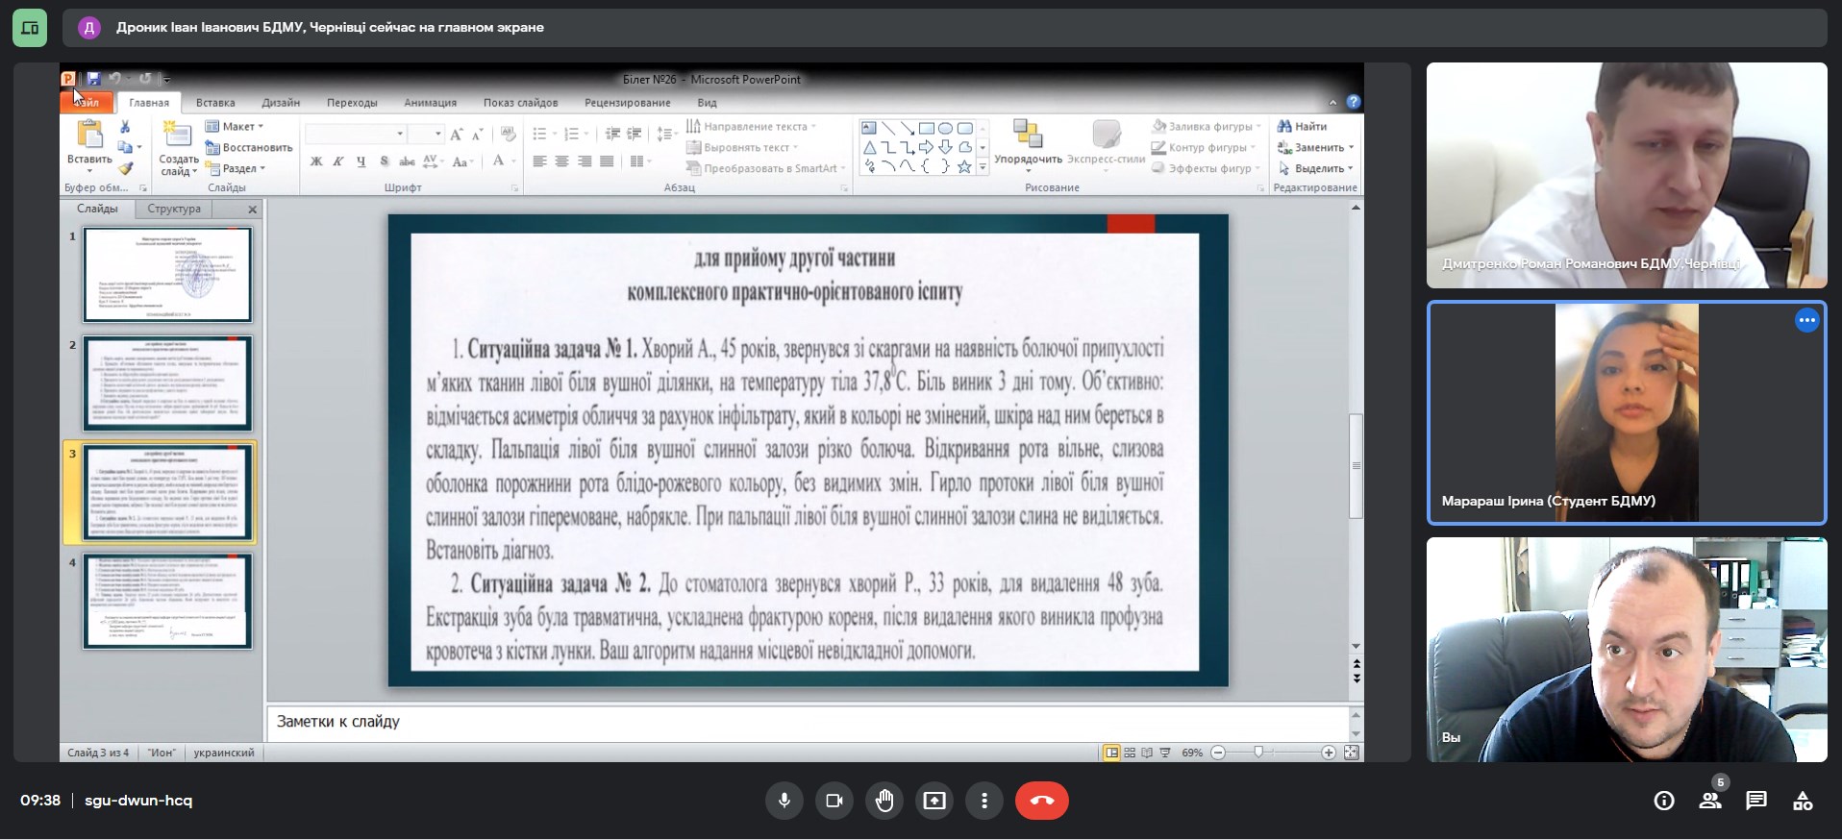Click the Восстановить reset button
1842x840 pixels.
point(249,147)
